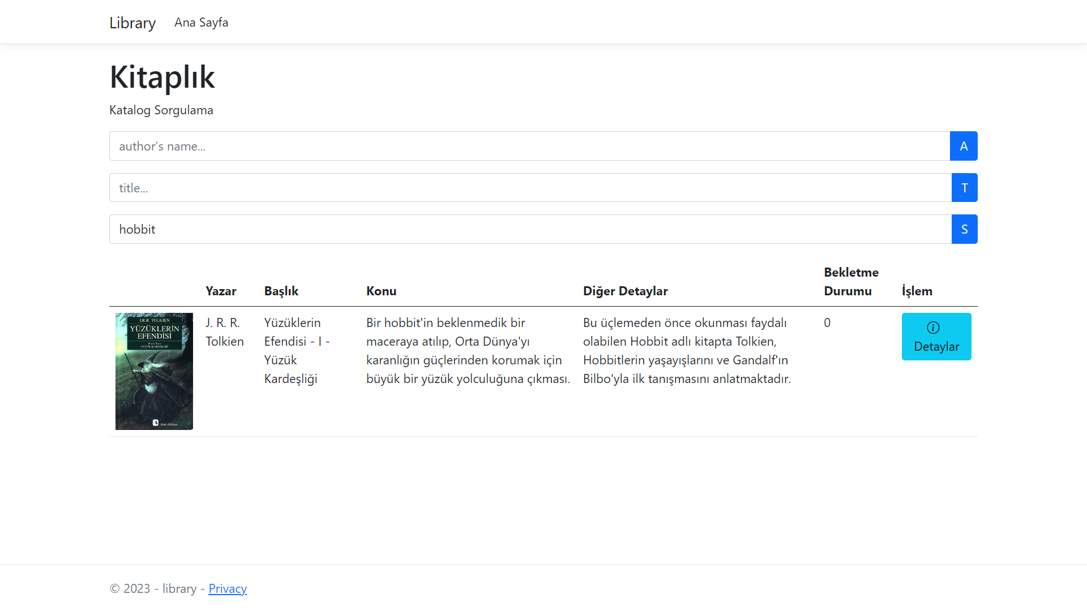
Task: Click the Yazar column header
Action: [x=221, y=291]
